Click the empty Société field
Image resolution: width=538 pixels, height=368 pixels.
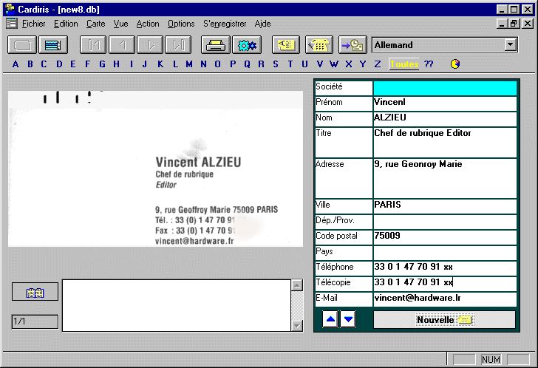pos(445,88)
